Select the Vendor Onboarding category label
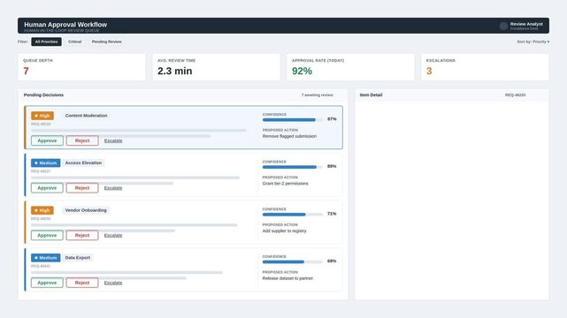The height and width of the screenshot is (318, 567). (x=86, y=210)
